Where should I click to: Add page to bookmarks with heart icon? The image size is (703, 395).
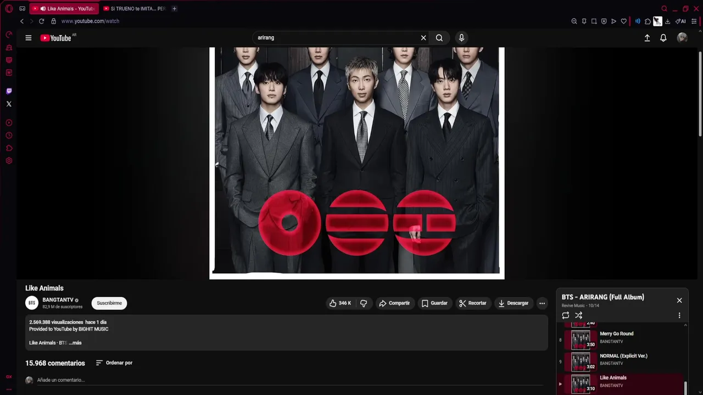(623, 21)
